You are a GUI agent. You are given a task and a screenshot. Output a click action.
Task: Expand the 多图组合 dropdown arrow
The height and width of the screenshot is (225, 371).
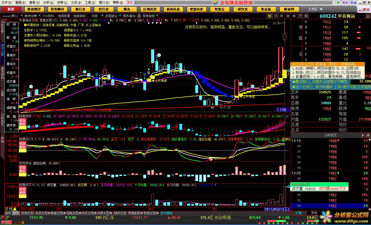click(120, 16)
